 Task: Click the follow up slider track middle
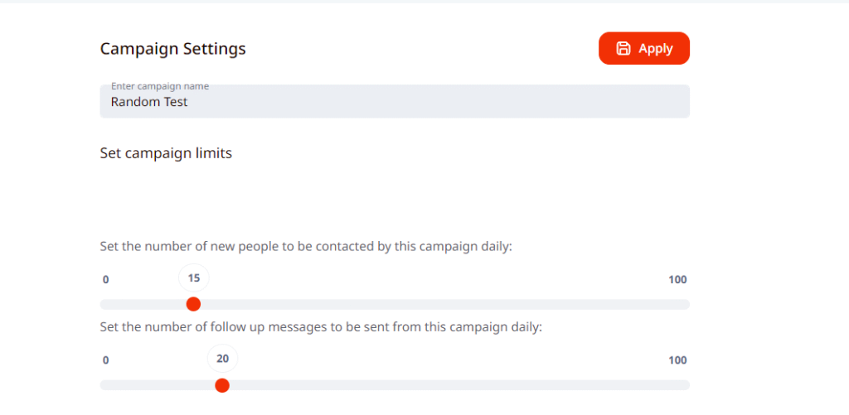pyautogui.click(x=395, y=385)
